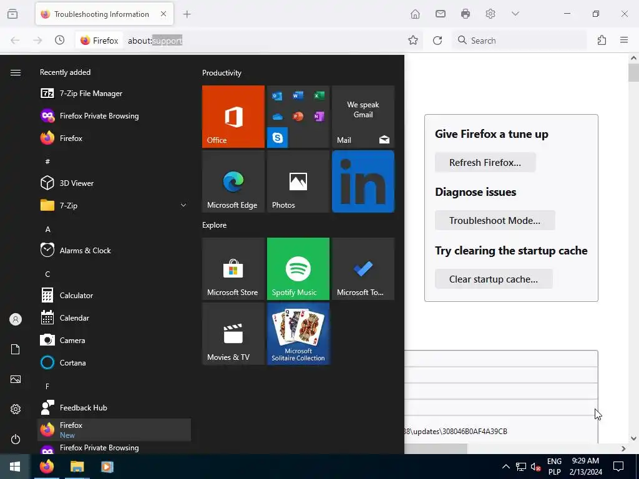Screen dimensions: 639x479
Task: Open Movies & TV tile
Action: click(233, 334)
